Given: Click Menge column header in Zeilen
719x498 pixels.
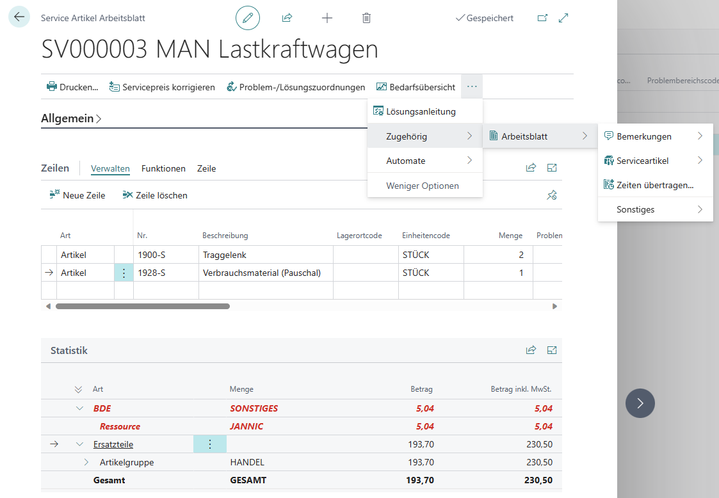Looking at the screenshot, I should coord(510,236).
